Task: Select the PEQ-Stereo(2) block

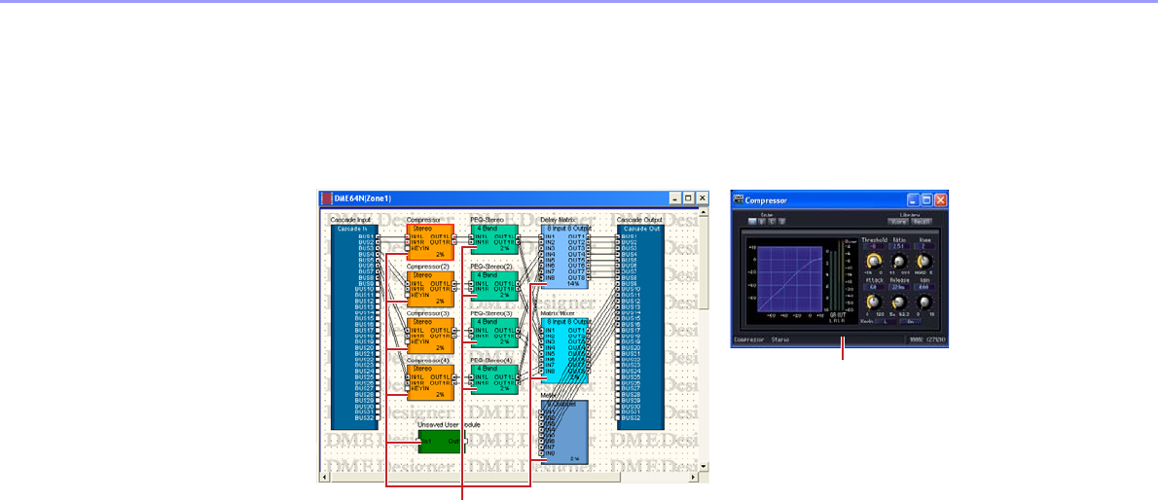Action: pyautogui.click(x=494, y=286)
